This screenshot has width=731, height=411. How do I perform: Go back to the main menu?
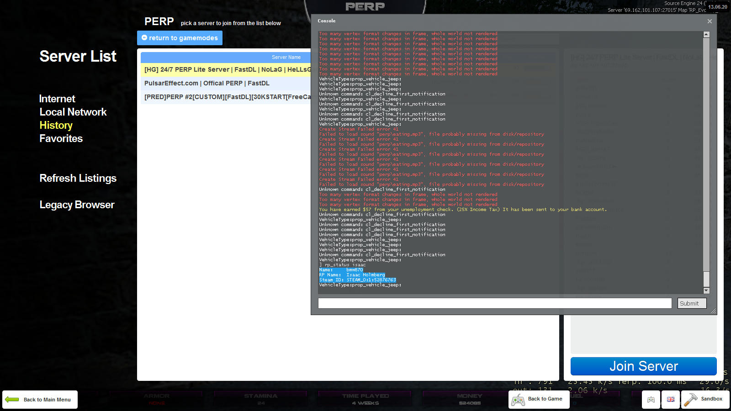(40, 400)
